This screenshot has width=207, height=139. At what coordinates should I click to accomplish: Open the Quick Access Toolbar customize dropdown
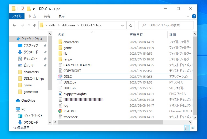[33, 9]
